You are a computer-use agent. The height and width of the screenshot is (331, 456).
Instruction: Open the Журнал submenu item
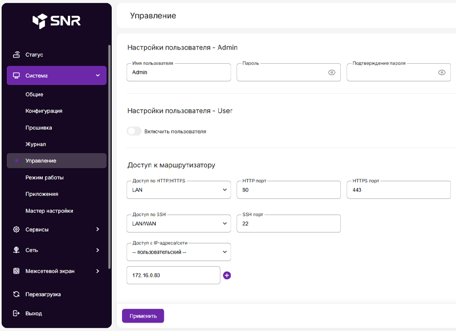tap(35, 144)
